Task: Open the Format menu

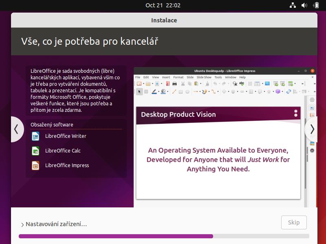Action: point(178,77)
